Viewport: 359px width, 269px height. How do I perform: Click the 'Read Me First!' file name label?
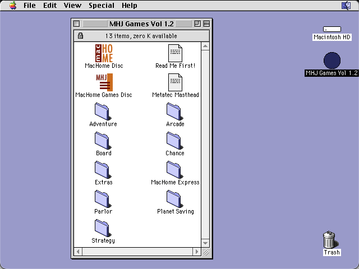pyautogui.click(x=176, y=66)
